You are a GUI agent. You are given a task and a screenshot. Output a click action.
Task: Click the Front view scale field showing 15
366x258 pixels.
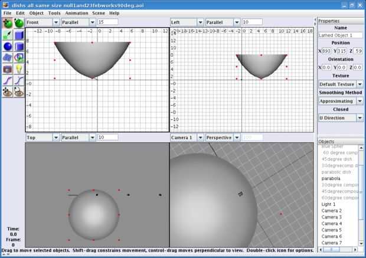point(107,22)
